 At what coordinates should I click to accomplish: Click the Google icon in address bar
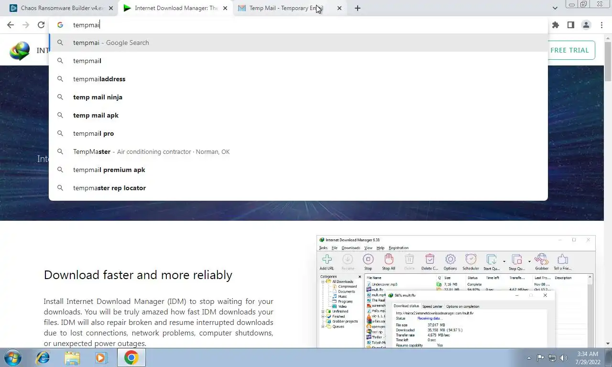pos(60,25)
